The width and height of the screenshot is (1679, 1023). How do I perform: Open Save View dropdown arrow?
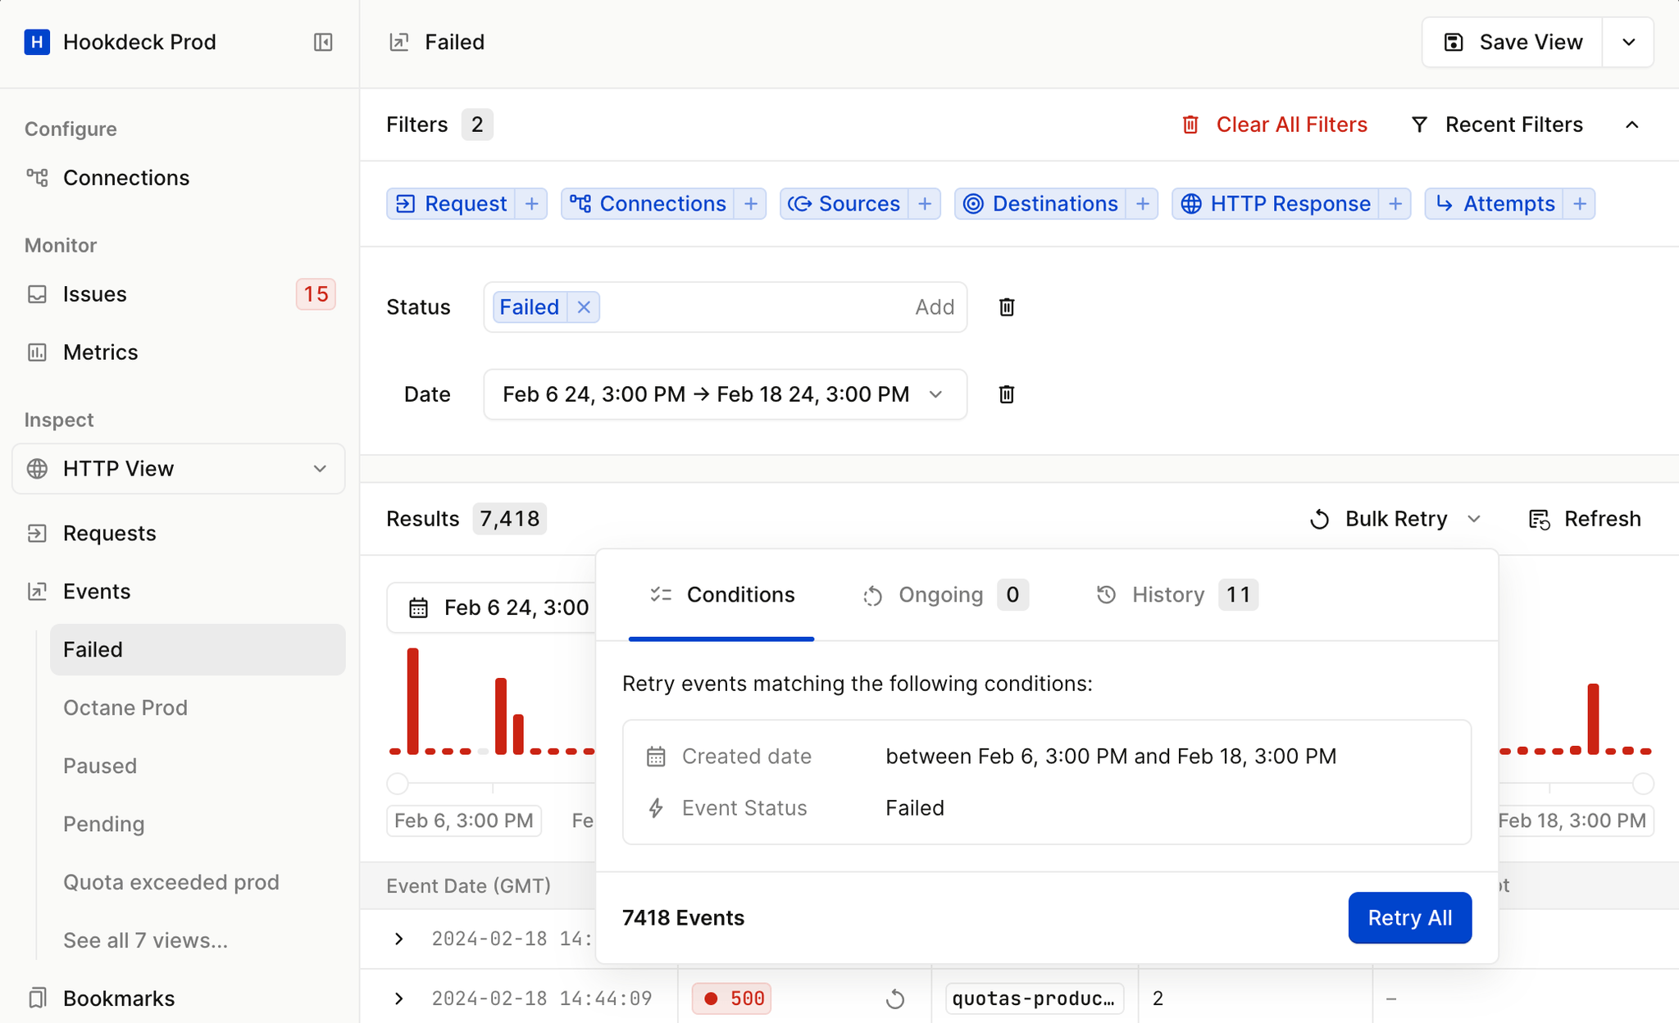coord(1628,42)
